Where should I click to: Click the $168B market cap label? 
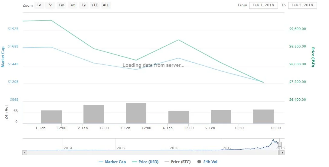pyautogui.click(x=13, y=46)
